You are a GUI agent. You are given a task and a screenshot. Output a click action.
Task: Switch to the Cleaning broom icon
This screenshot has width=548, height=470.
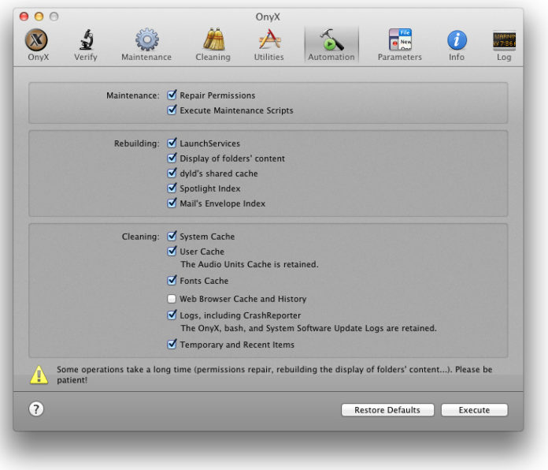[213, 41]
